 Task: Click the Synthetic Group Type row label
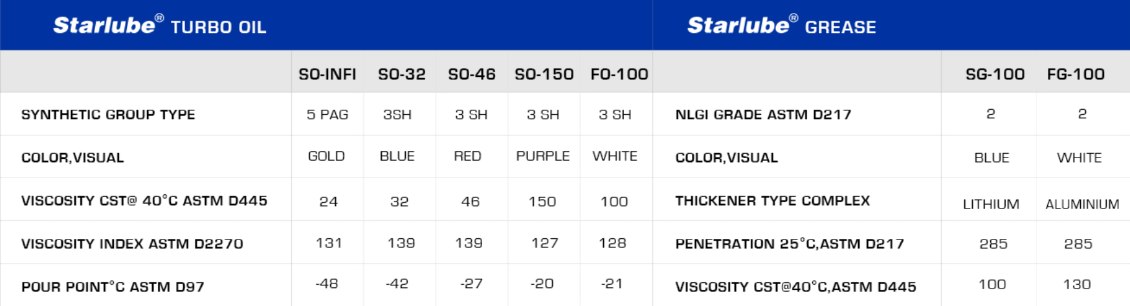108,115
